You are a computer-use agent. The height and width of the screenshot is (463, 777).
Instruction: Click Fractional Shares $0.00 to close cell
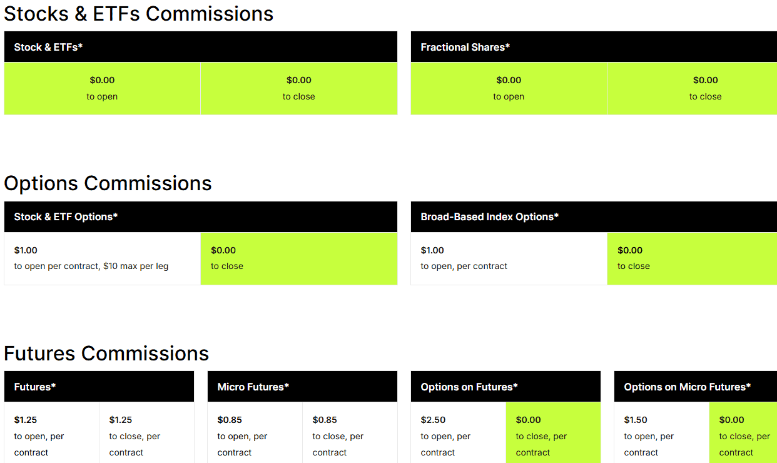click(x=705, y=88)
